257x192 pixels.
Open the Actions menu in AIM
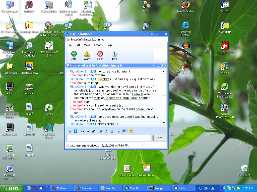click(x=98, y=45)
